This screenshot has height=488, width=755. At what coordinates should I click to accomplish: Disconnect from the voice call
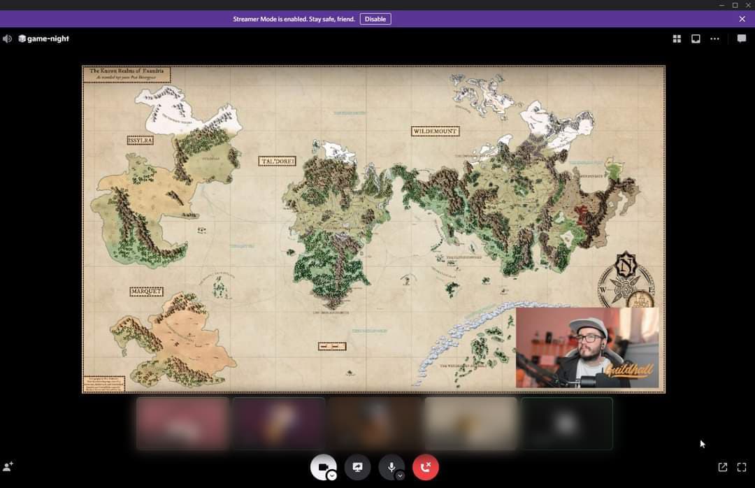[426, 467]
